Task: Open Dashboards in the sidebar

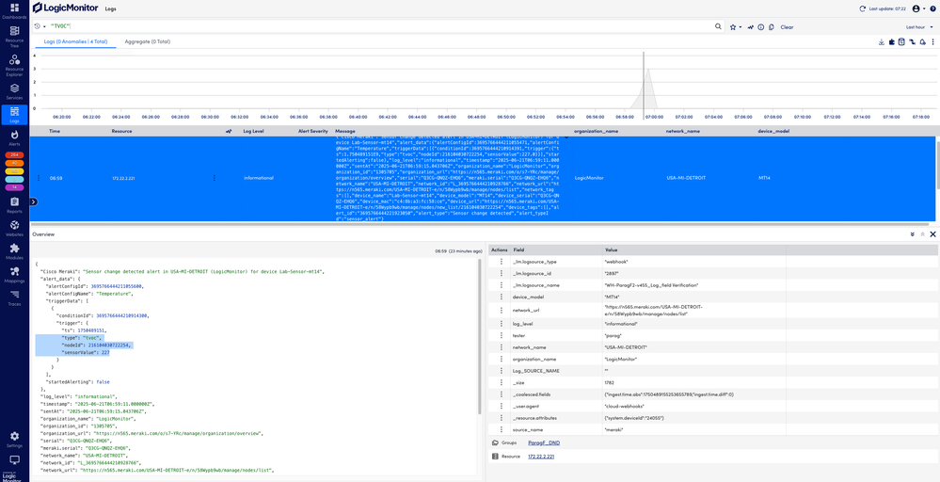Action: point(14,10)
